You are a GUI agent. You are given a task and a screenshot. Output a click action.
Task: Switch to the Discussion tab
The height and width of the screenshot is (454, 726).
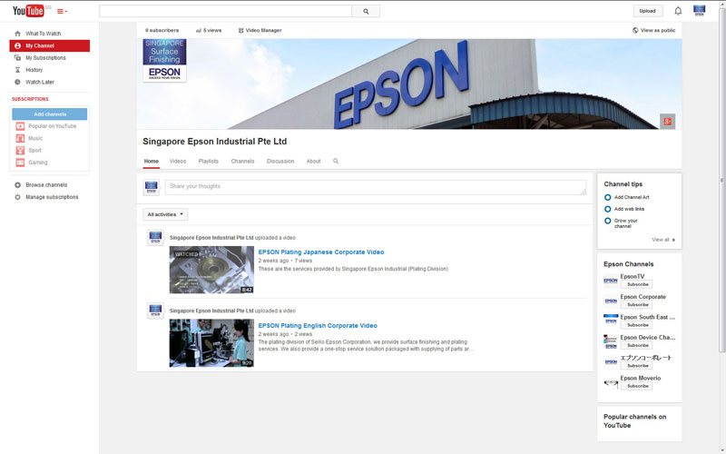tap(280, 162)
